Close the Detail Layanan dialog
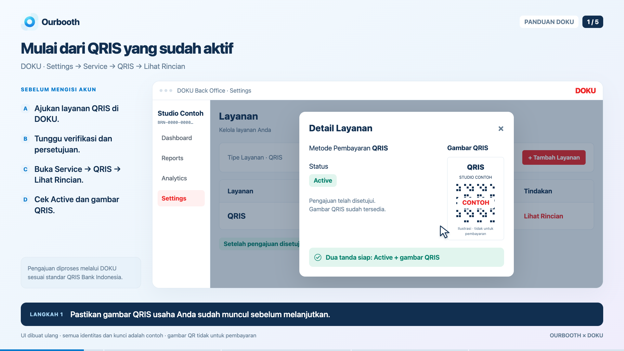Image resolution: width=624 pixels, height=351 pixels. (501, 129)
